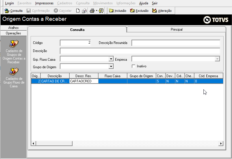Select the CARTAO DE CR... cell
The width and height of the screenshot is (232, 159).
tap(55, 81)
